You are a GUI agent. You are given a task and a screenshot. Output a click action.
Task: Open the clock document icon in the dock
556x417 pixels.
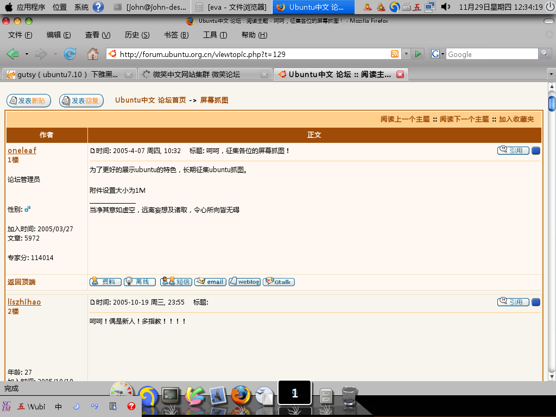point(264,395)
